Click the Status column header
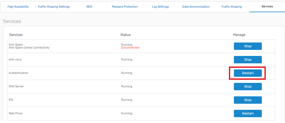 [x=125, y=35]
